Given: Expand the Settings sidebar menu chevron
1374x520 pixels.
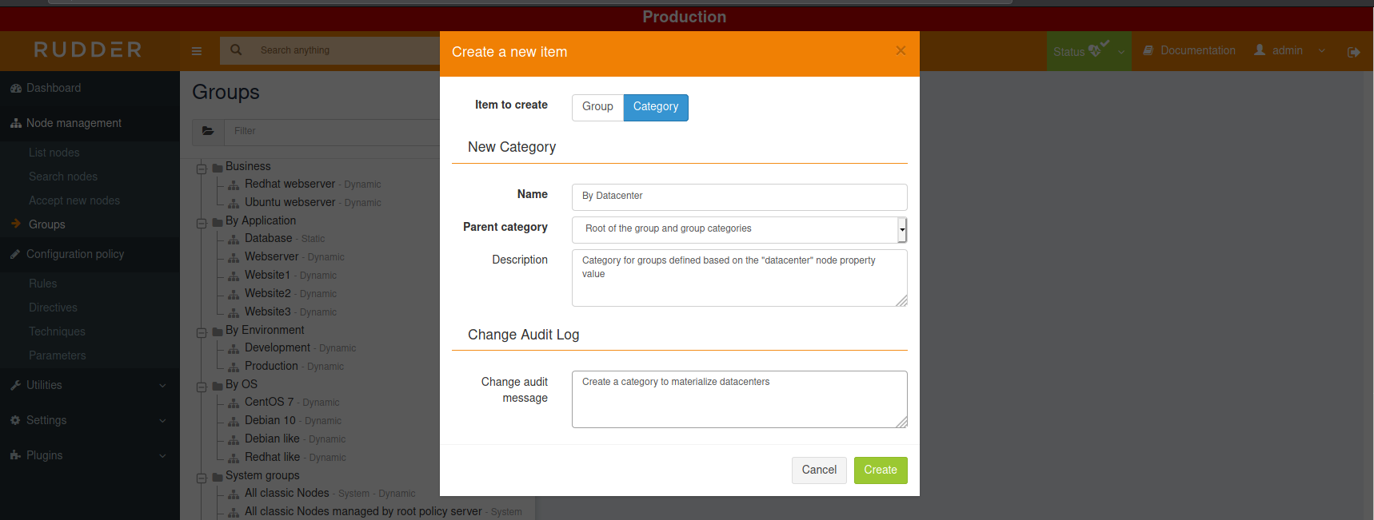Looking at the screenshot, I should [162, 421].
